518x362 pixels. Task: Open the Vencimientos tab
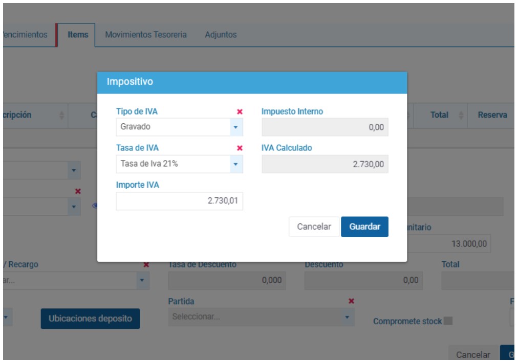25,35
